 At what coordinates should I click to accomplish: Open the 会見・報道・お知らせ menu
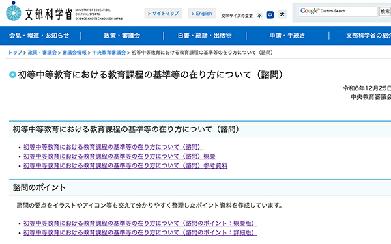[39, 36]
